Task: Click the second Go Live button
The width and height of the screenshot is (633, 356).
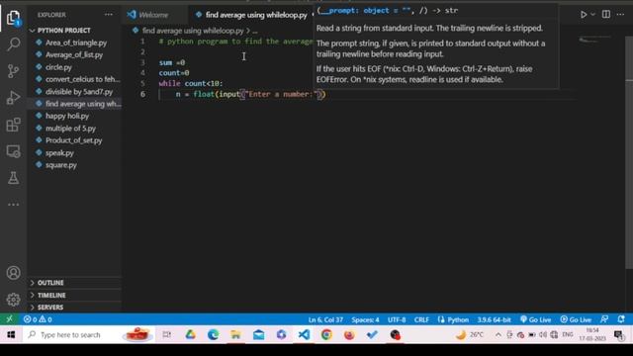Action: [x=576, y=319]
